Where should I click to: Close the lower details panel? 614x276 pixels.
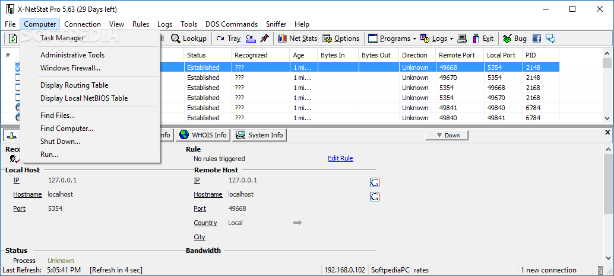click(607, 133)
